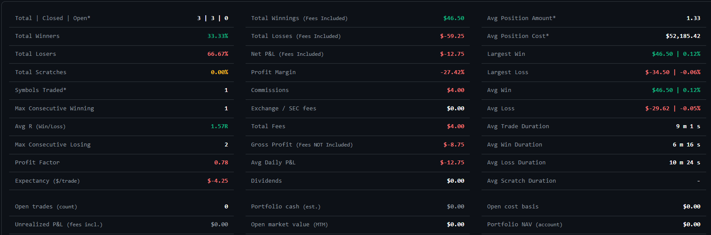Select the Total Losses (Fees Included) label
The height and width of the screenshot is (235, 711).
coord(296,36)
